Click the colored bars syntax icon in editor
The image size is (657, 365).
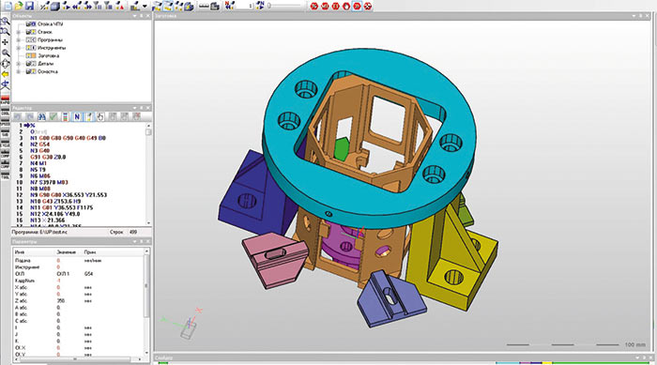(x=66, y=117)
